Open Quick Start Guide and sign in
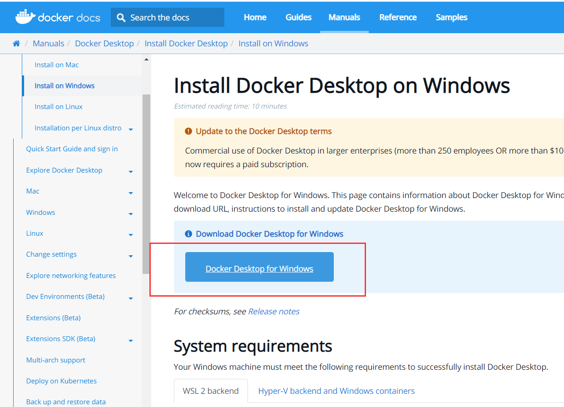This screenshot has height=407, width=564. point(72,149)
